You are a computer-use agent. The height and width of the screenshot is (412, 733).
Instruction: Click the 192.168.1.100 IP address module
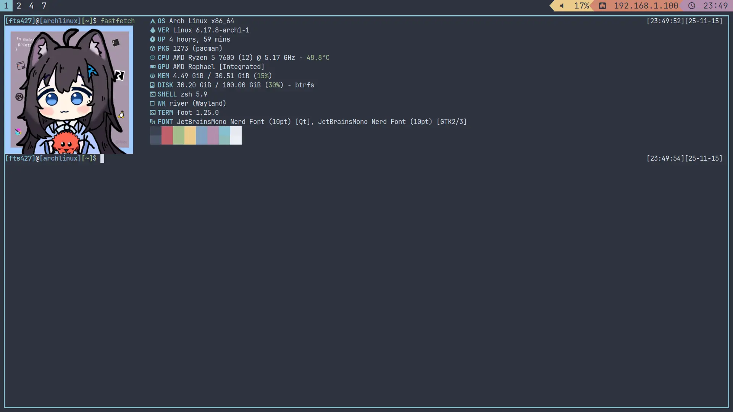(x=646, y=6)
